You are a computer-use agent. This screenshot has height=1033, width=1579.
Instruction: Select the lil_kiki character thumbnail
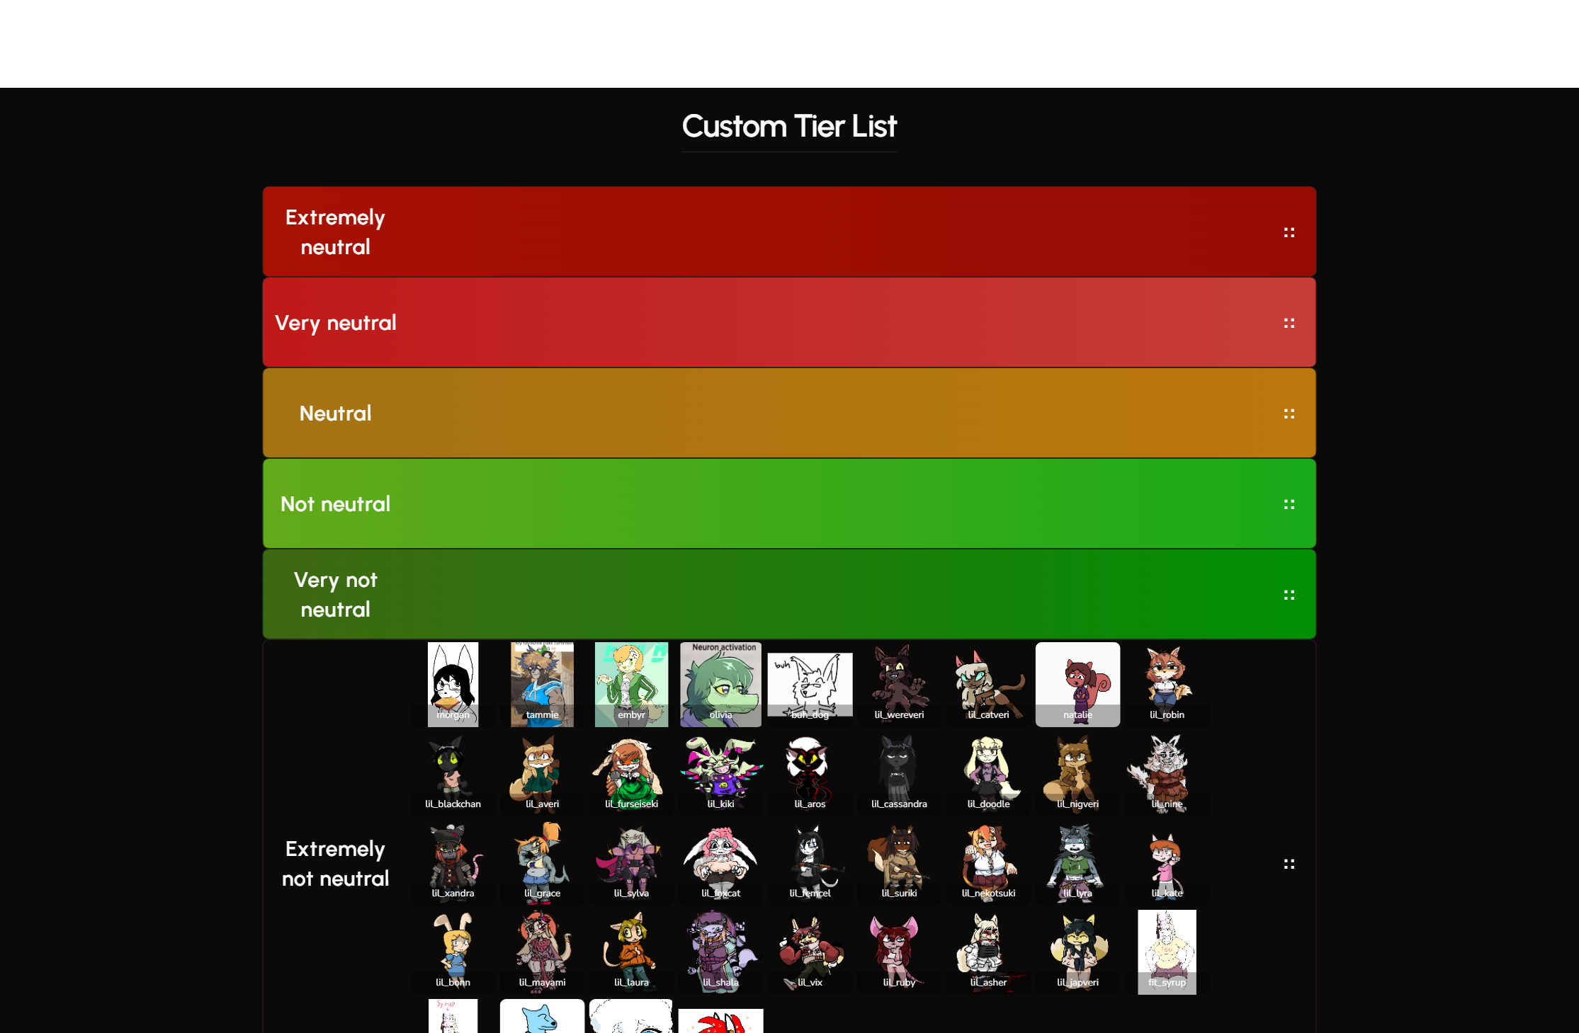(x=721, y=774)
